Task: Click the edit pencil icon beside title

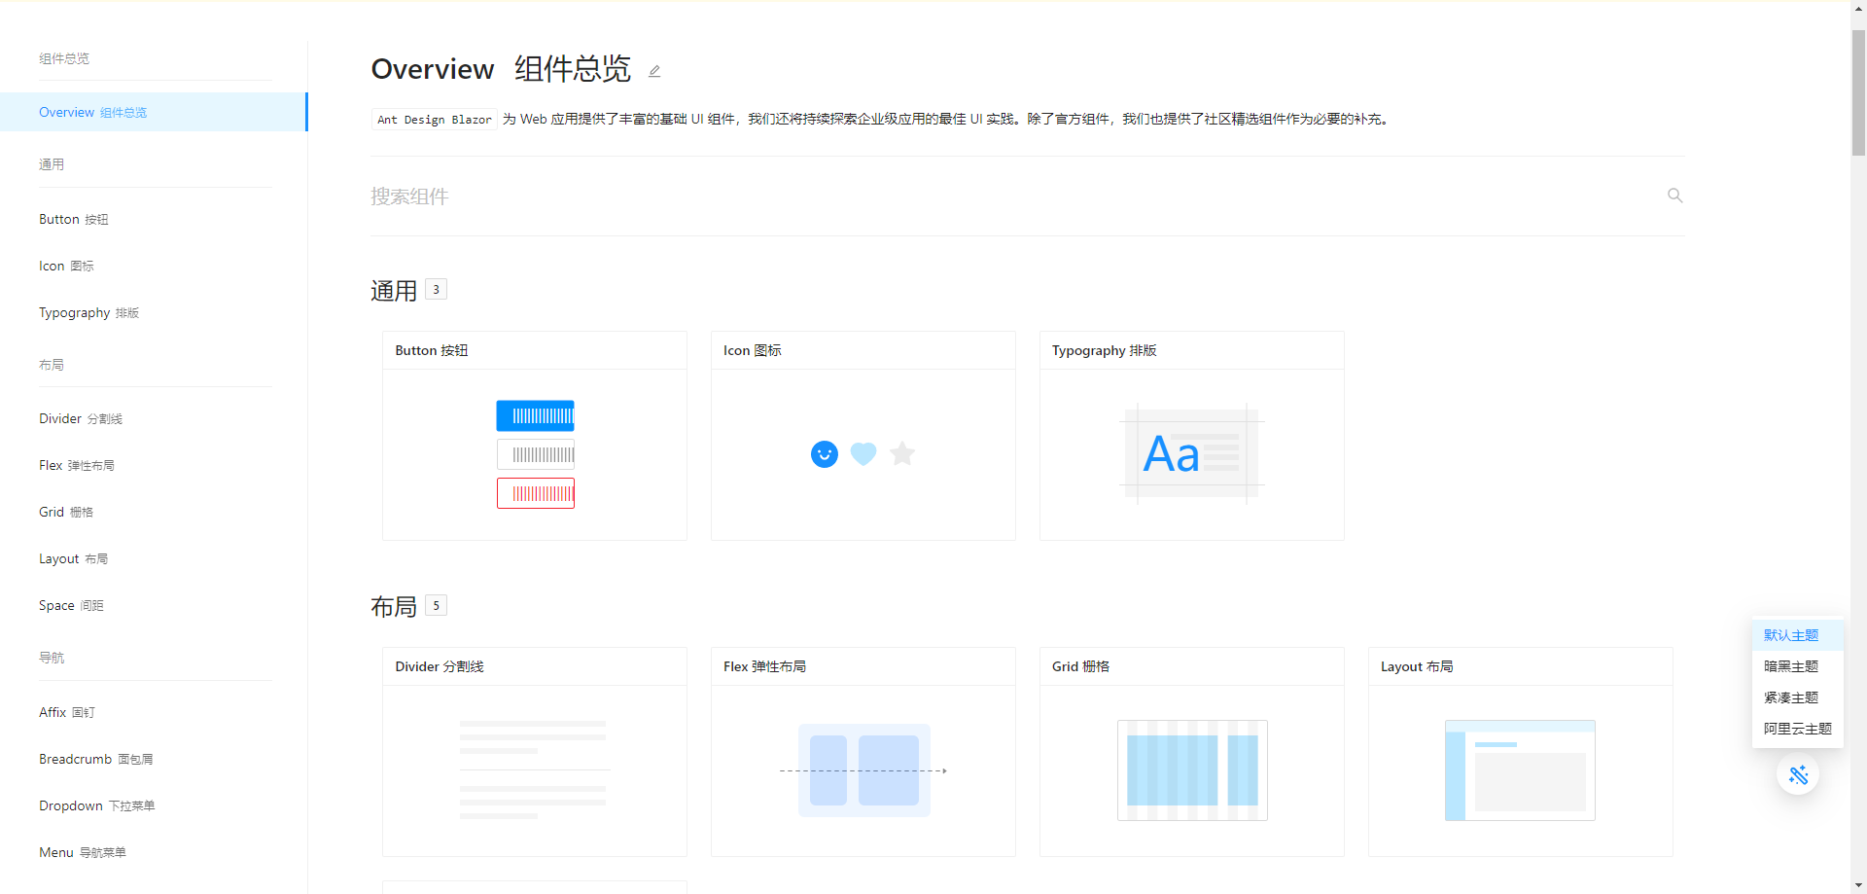Action: pyautogui.click(x=654, y=71)
